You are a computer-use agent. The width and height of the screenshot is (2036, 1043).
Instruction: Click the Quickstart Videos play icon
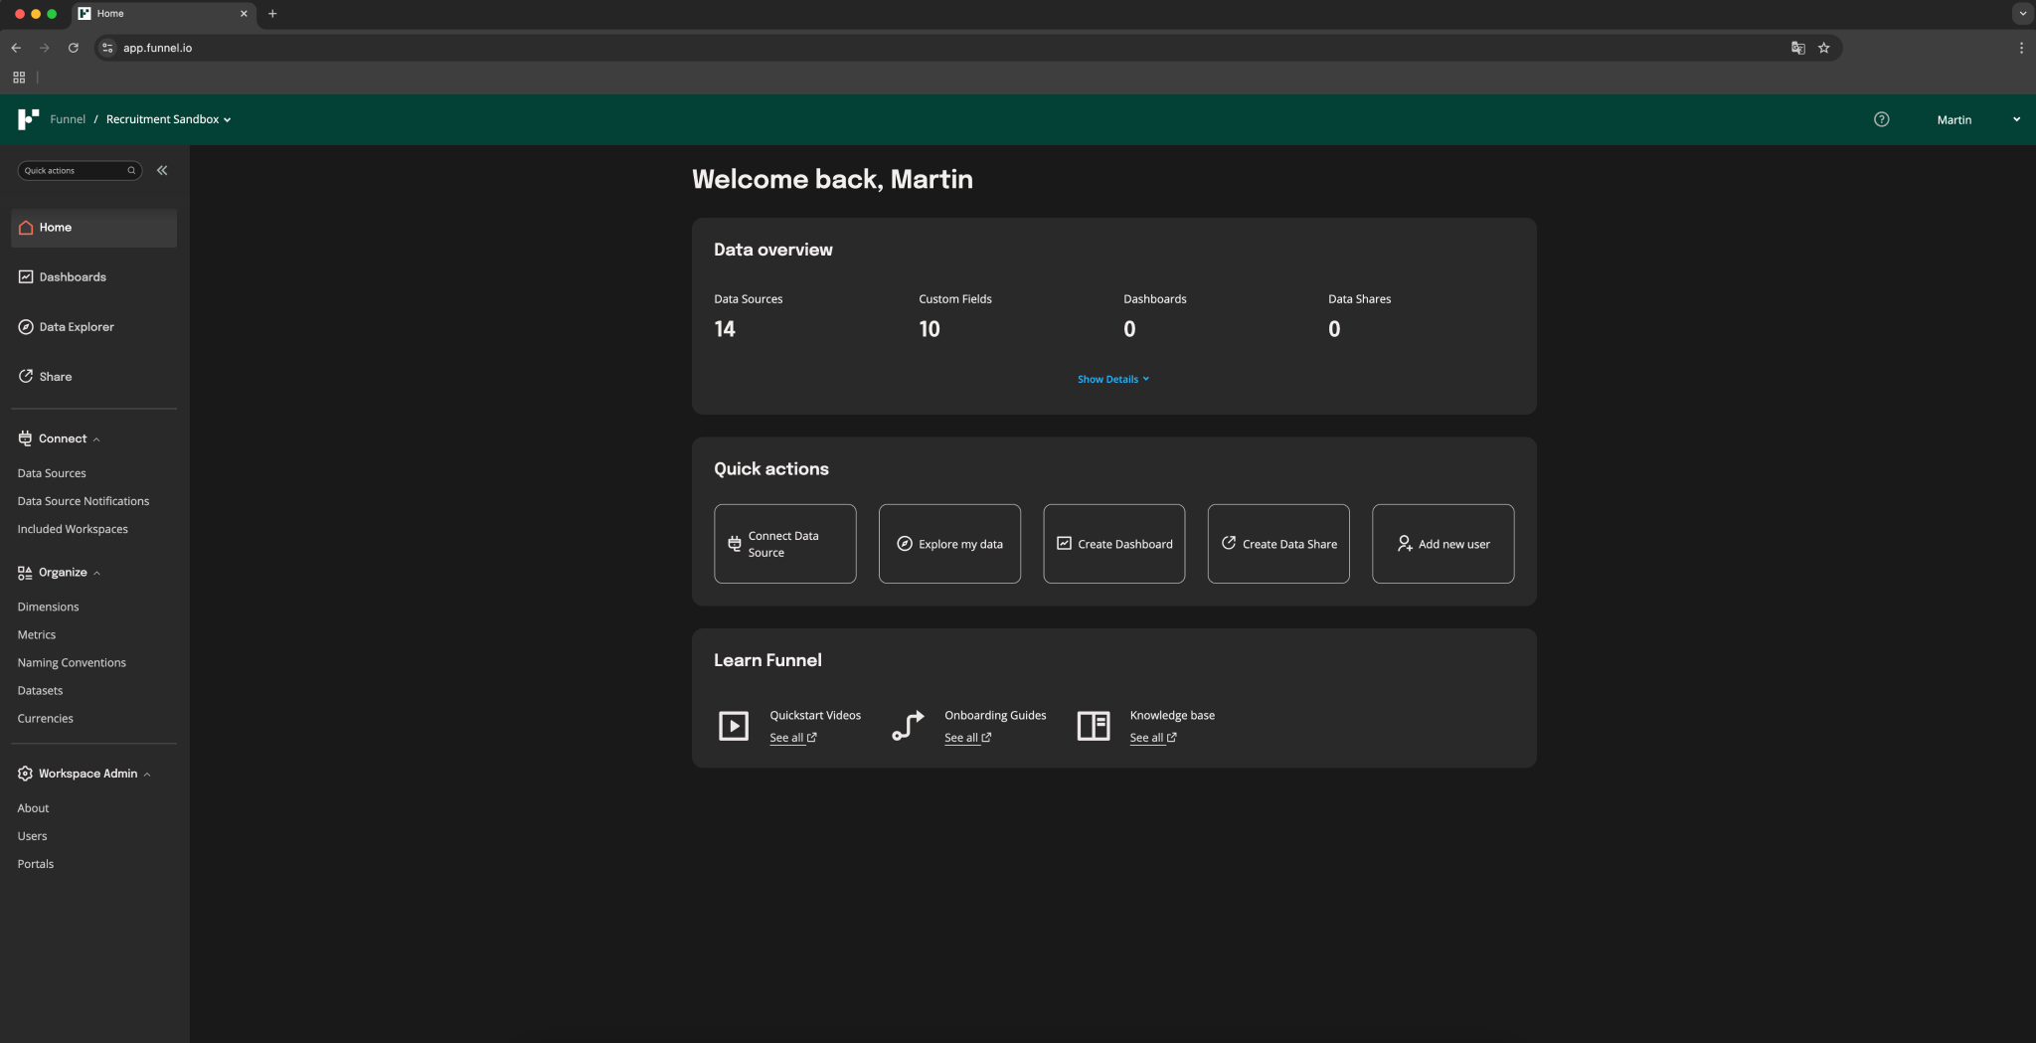(733, 726)
